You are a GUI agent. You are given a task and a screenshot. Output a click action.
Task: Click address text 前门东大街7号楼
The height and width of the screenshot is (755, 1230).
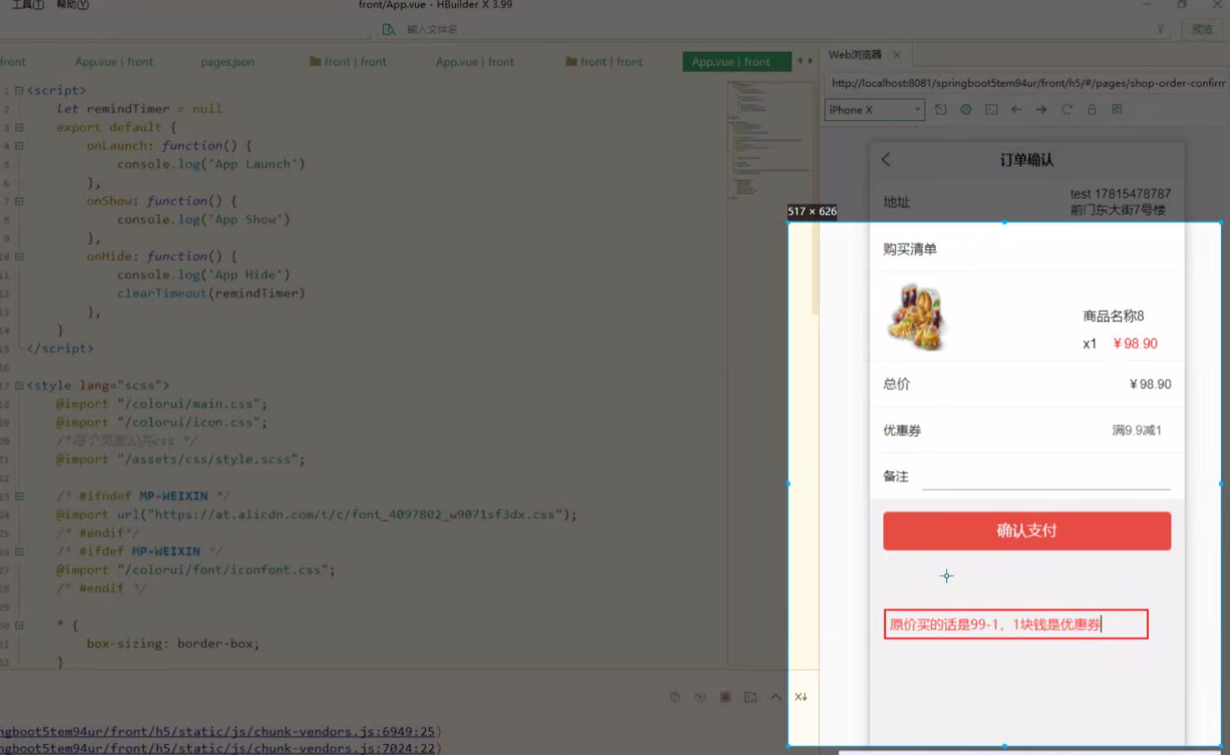click(x=1118, y=210)
